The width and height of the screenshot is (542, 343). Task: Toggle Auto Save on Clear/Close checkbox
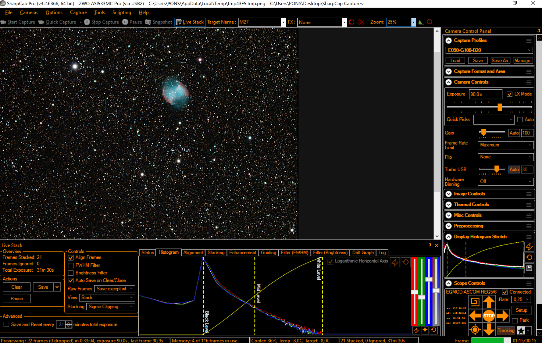point(71,280)
